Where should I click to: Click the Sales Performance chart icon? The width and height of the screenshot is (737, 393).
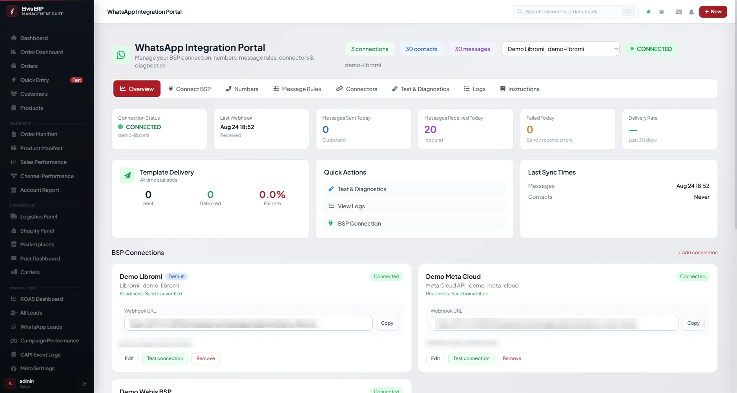point(14,162)
